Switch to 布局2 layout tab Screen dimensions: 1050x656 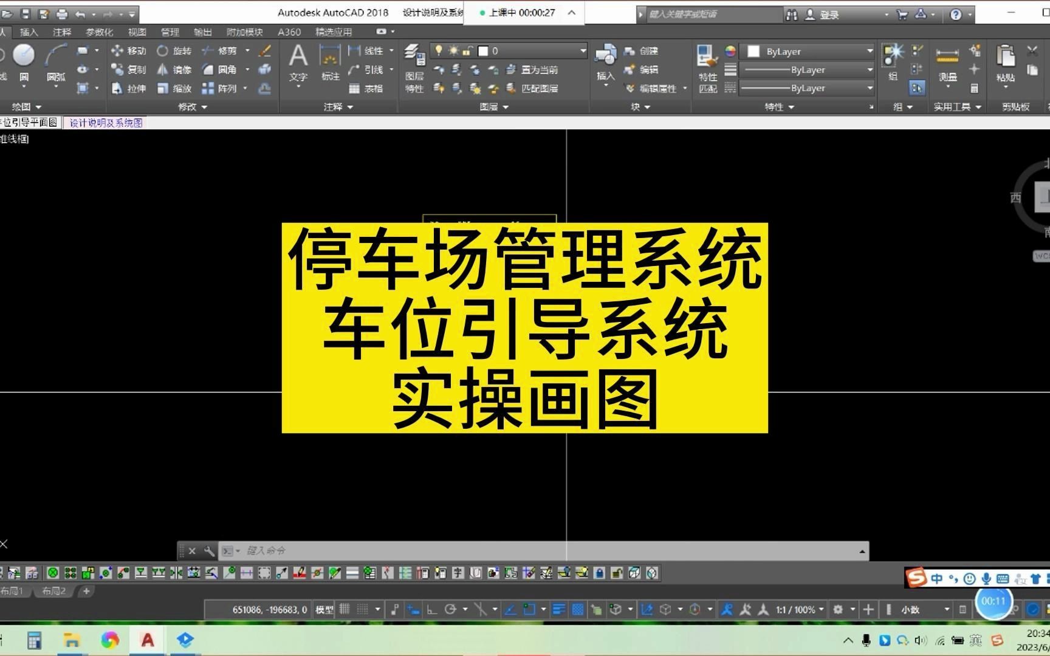click(54, 591)
